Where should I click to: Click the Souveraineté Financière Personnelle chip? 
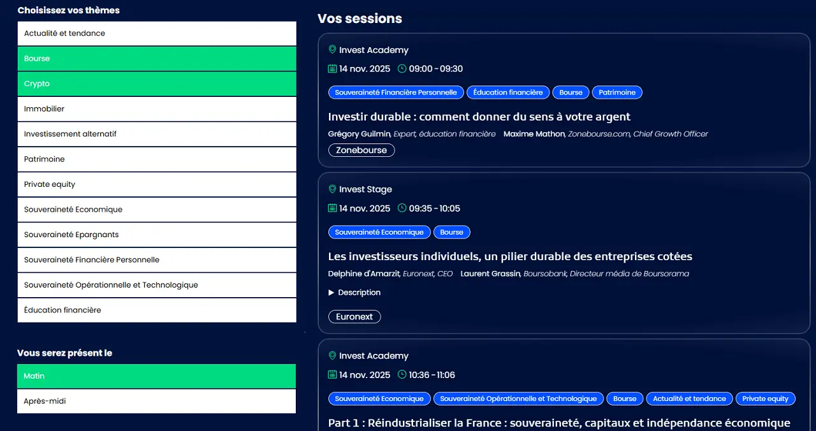click(396, 92)
